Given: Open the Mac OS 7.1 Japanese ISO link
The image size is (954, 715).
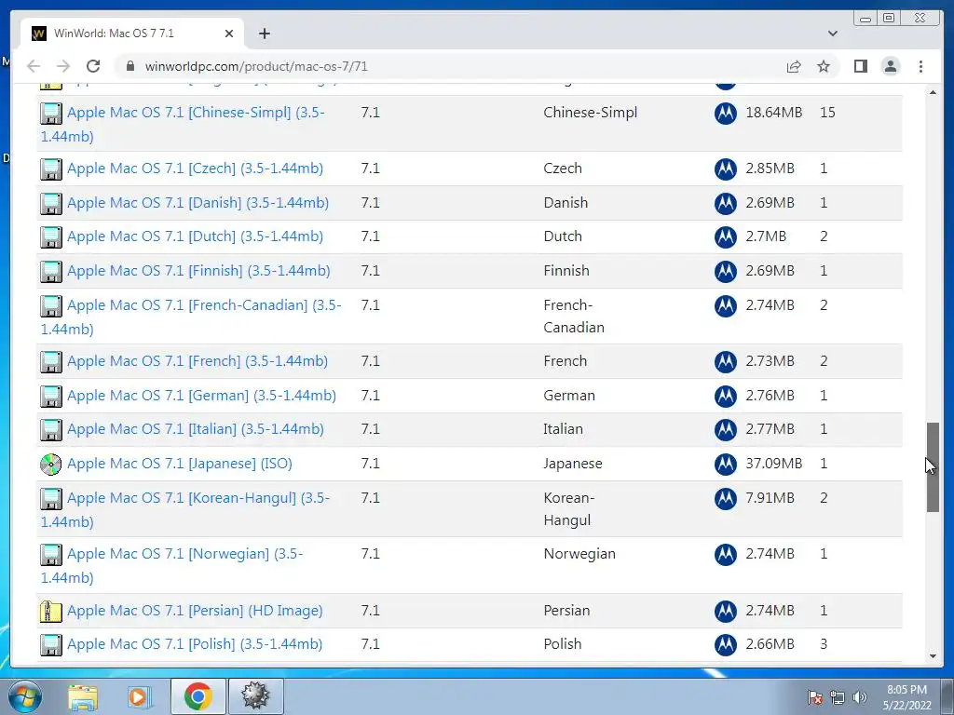Looking at the screenshot, I should (180, 464).
